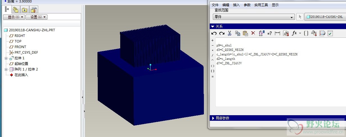
Task: Click relation line d7=C_ZHL_JIANJV
Action: pyautogui.click(x=229, y=63)
